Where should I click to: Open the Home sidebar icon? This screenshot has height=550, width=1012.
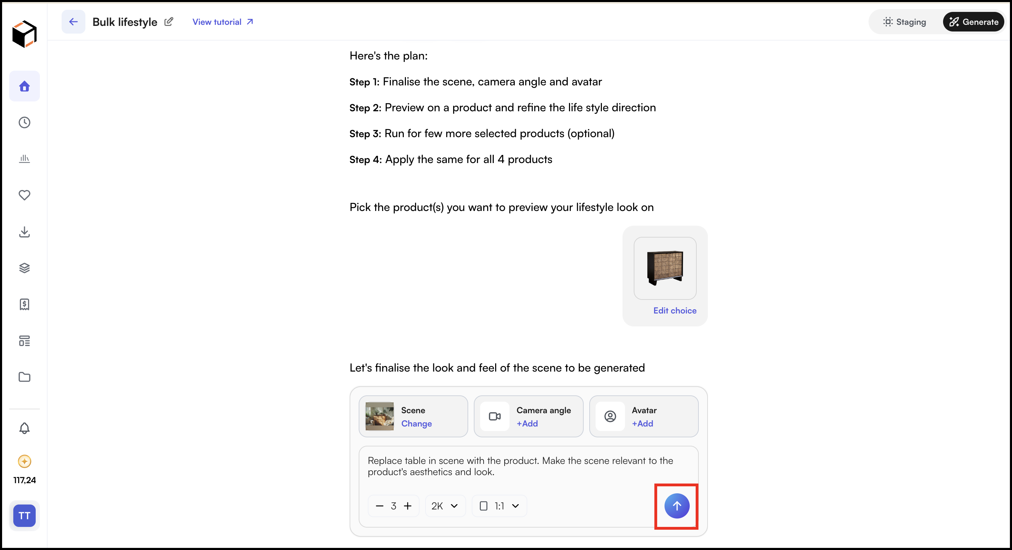24,86
